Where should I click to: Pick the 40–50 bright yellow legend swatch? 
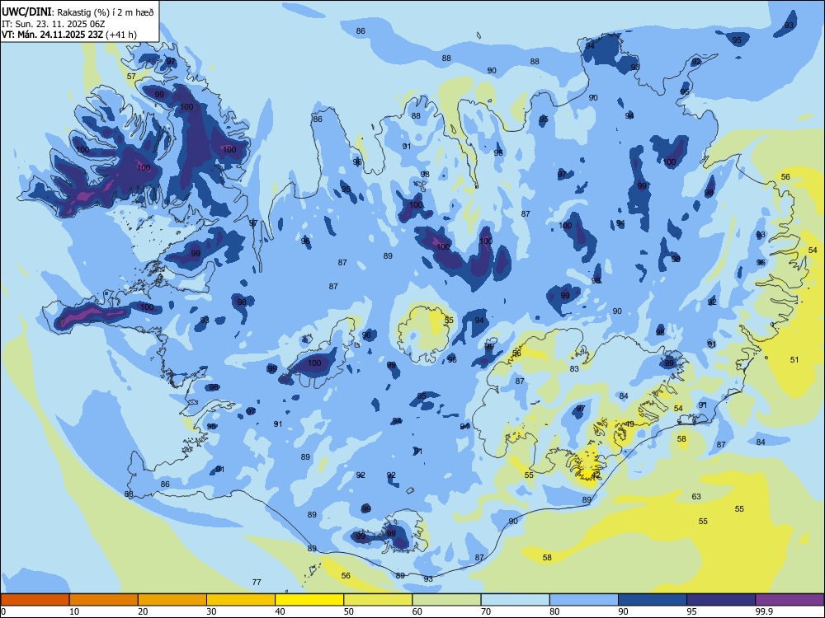click(x=309, y=600)
